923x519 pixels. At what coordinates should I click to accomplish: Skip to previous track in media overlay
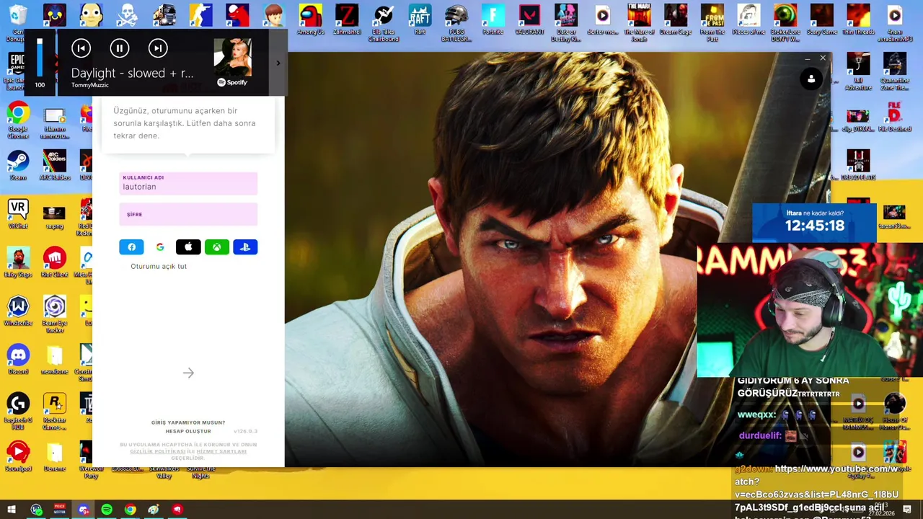(x=81, y=48)
